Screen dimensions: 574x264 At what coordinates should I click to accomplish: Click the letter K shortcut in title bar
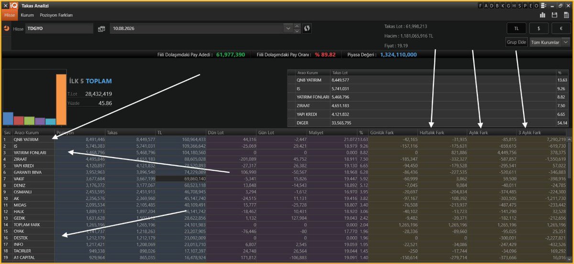[x=503, y=6]
